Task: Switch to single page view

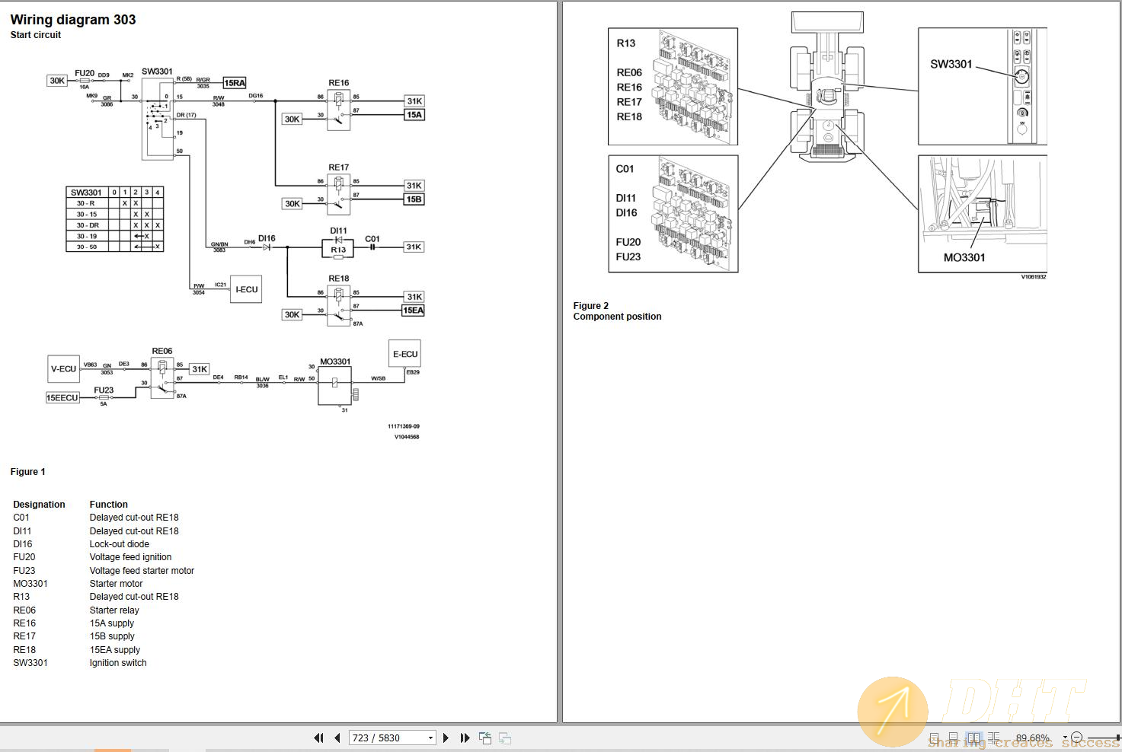Action: click(x=934, y=738)
